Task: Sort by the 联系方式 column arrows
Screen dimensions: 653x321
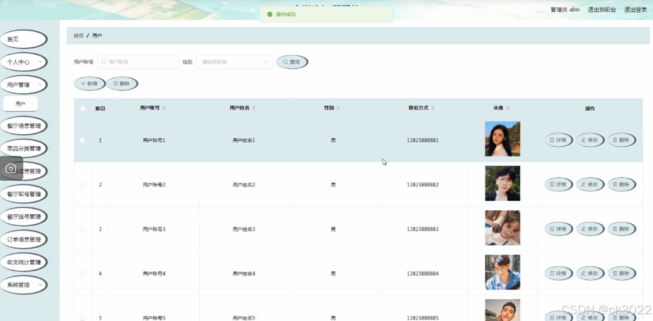Action: point(433,108)
